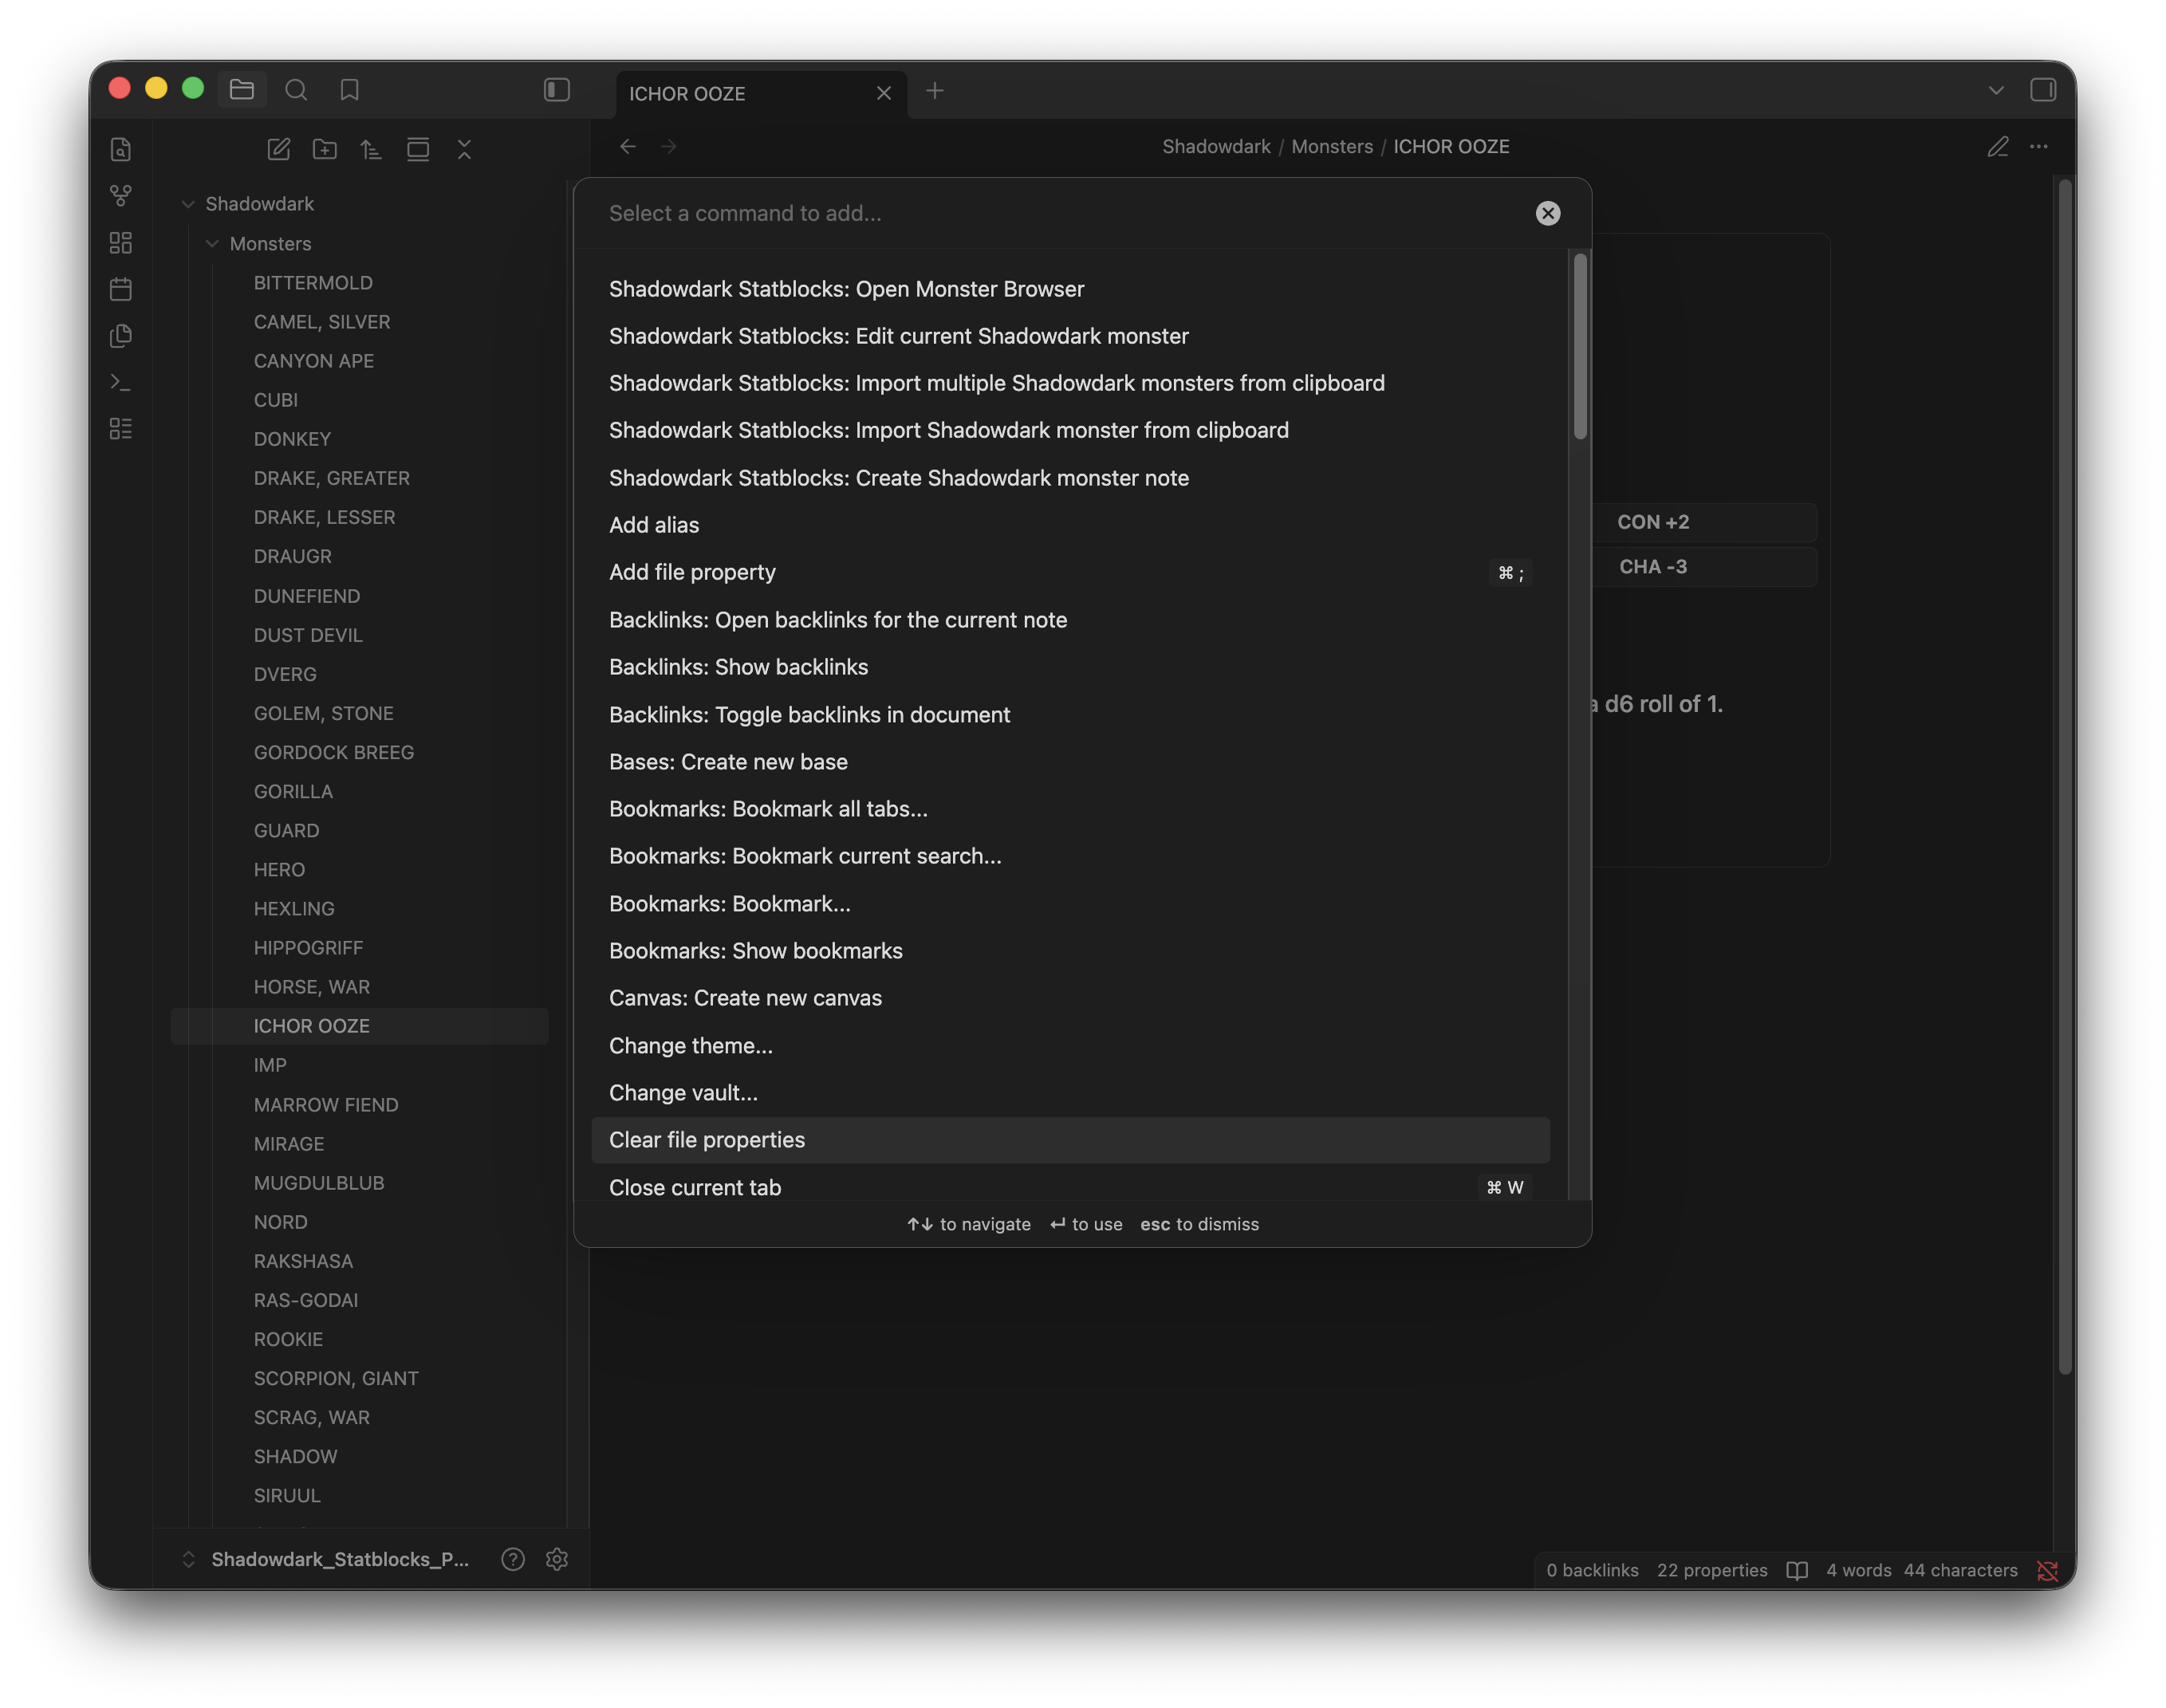Screen dimensions: 2166x1708
Task: Add a new tab with plus icon
Action: tap(934, 91)
